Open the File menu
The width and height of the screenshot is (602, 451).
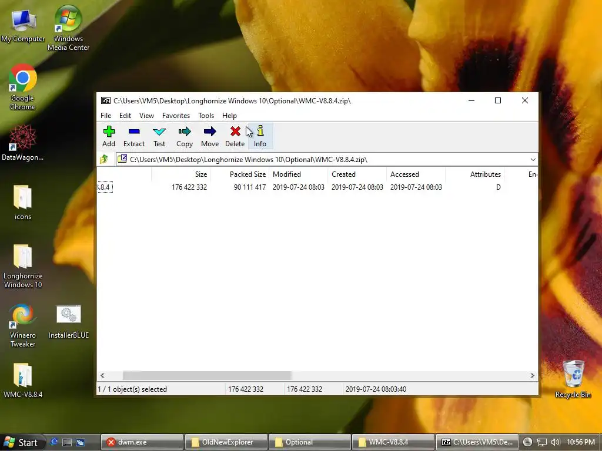point(106,116)
